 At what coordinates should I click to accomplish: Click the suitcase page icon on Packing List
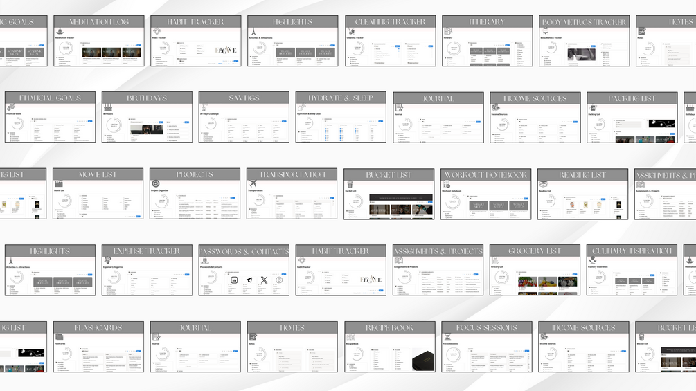(x=593, y=107)
